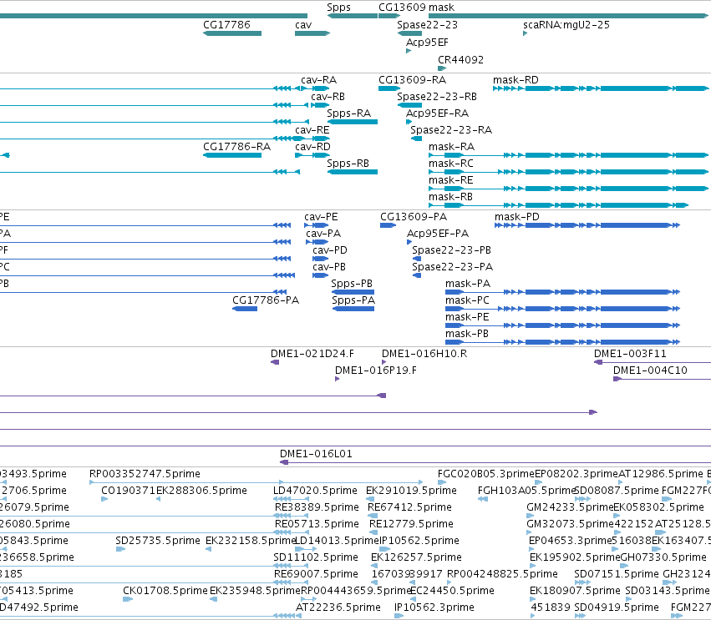Viewport: 711px width, 620px height.
Task: Select transcript cav-RD
Action: pyautogui.click(x=312, y=147)
